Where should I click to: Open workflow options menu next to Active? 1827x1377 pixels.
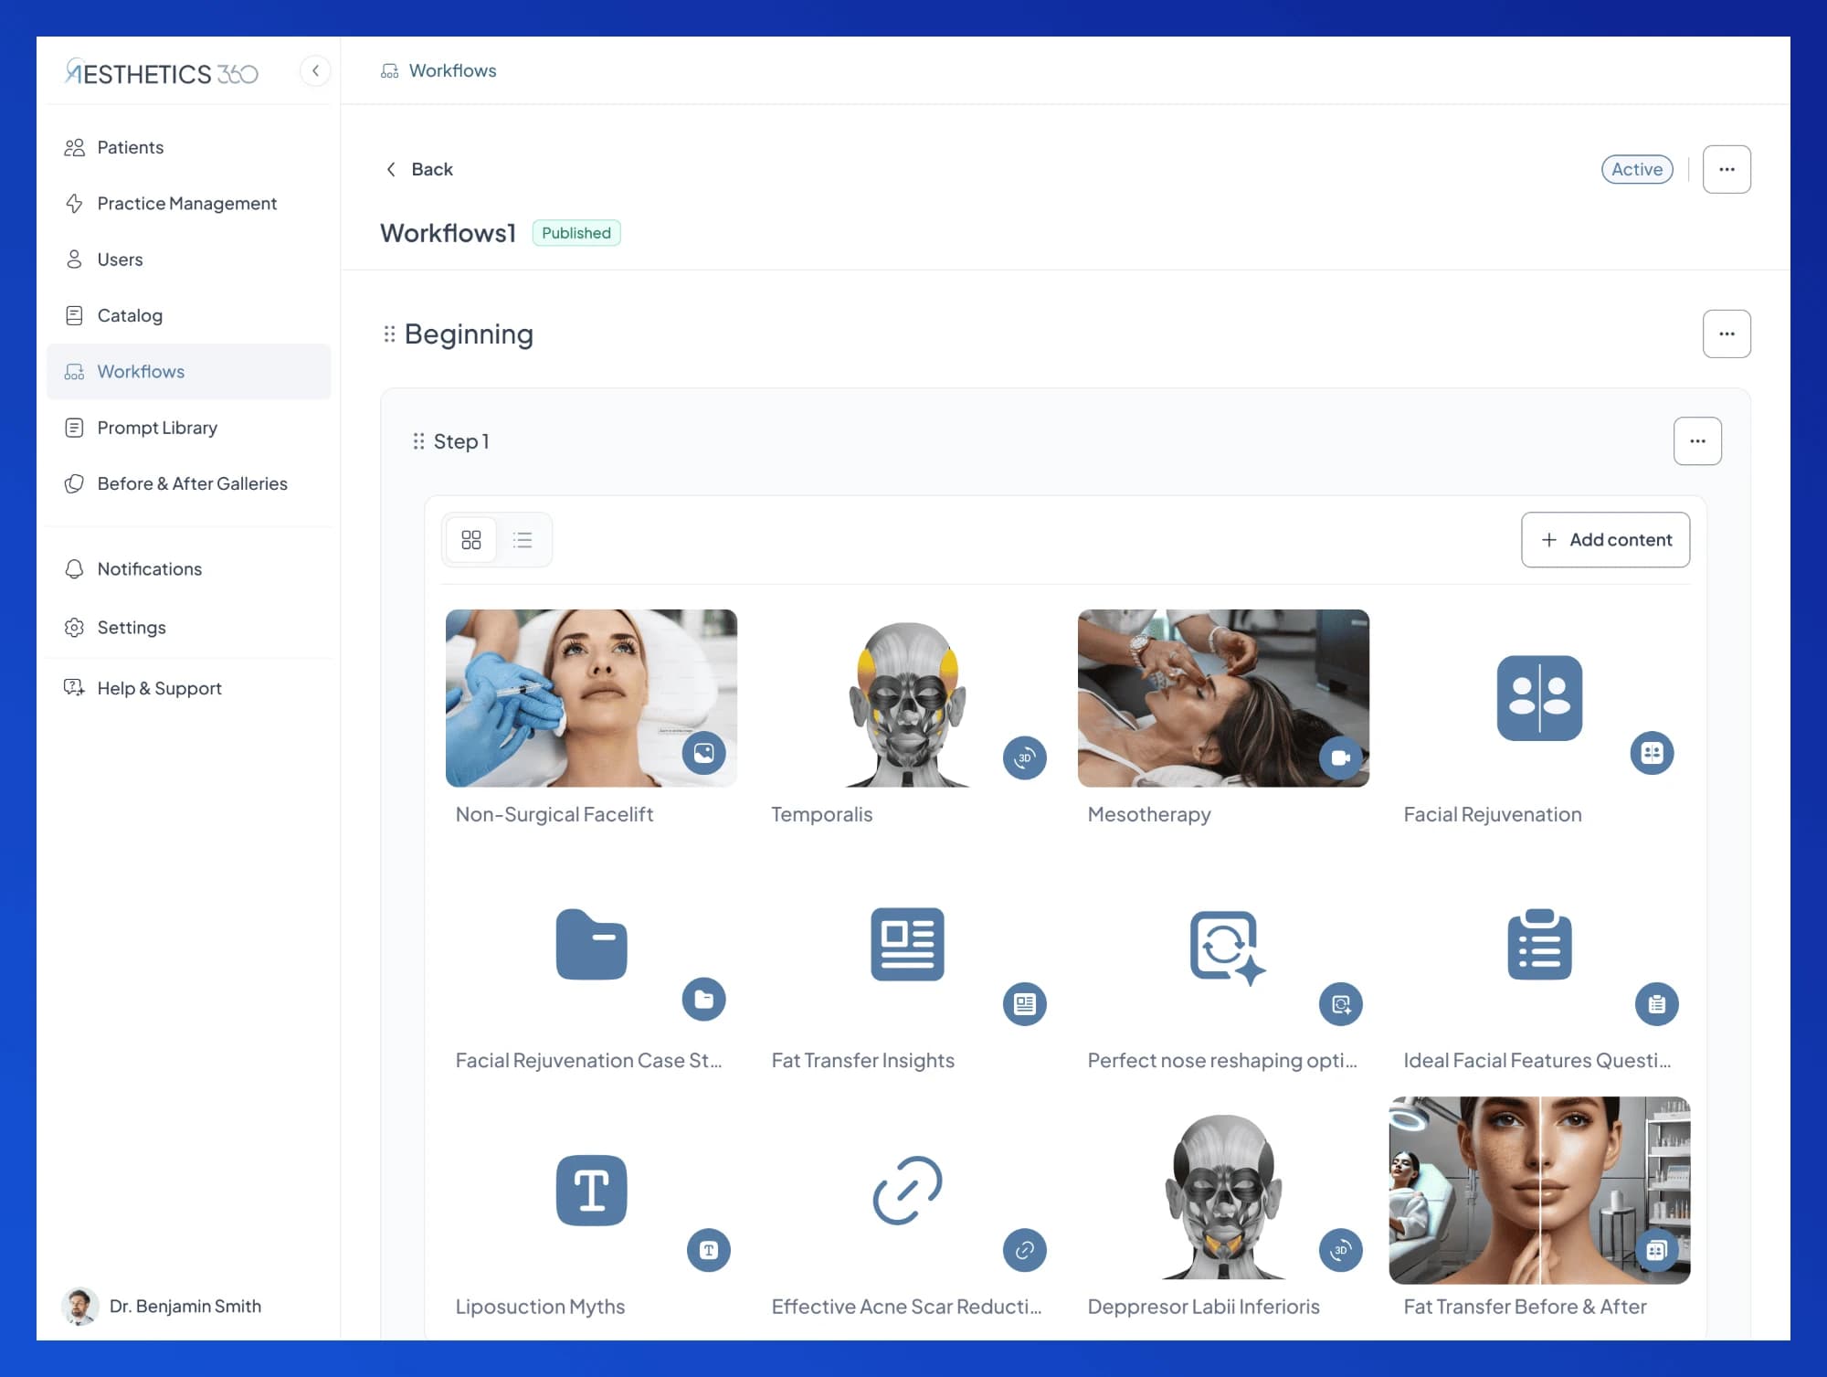(x=1727, y=169)
